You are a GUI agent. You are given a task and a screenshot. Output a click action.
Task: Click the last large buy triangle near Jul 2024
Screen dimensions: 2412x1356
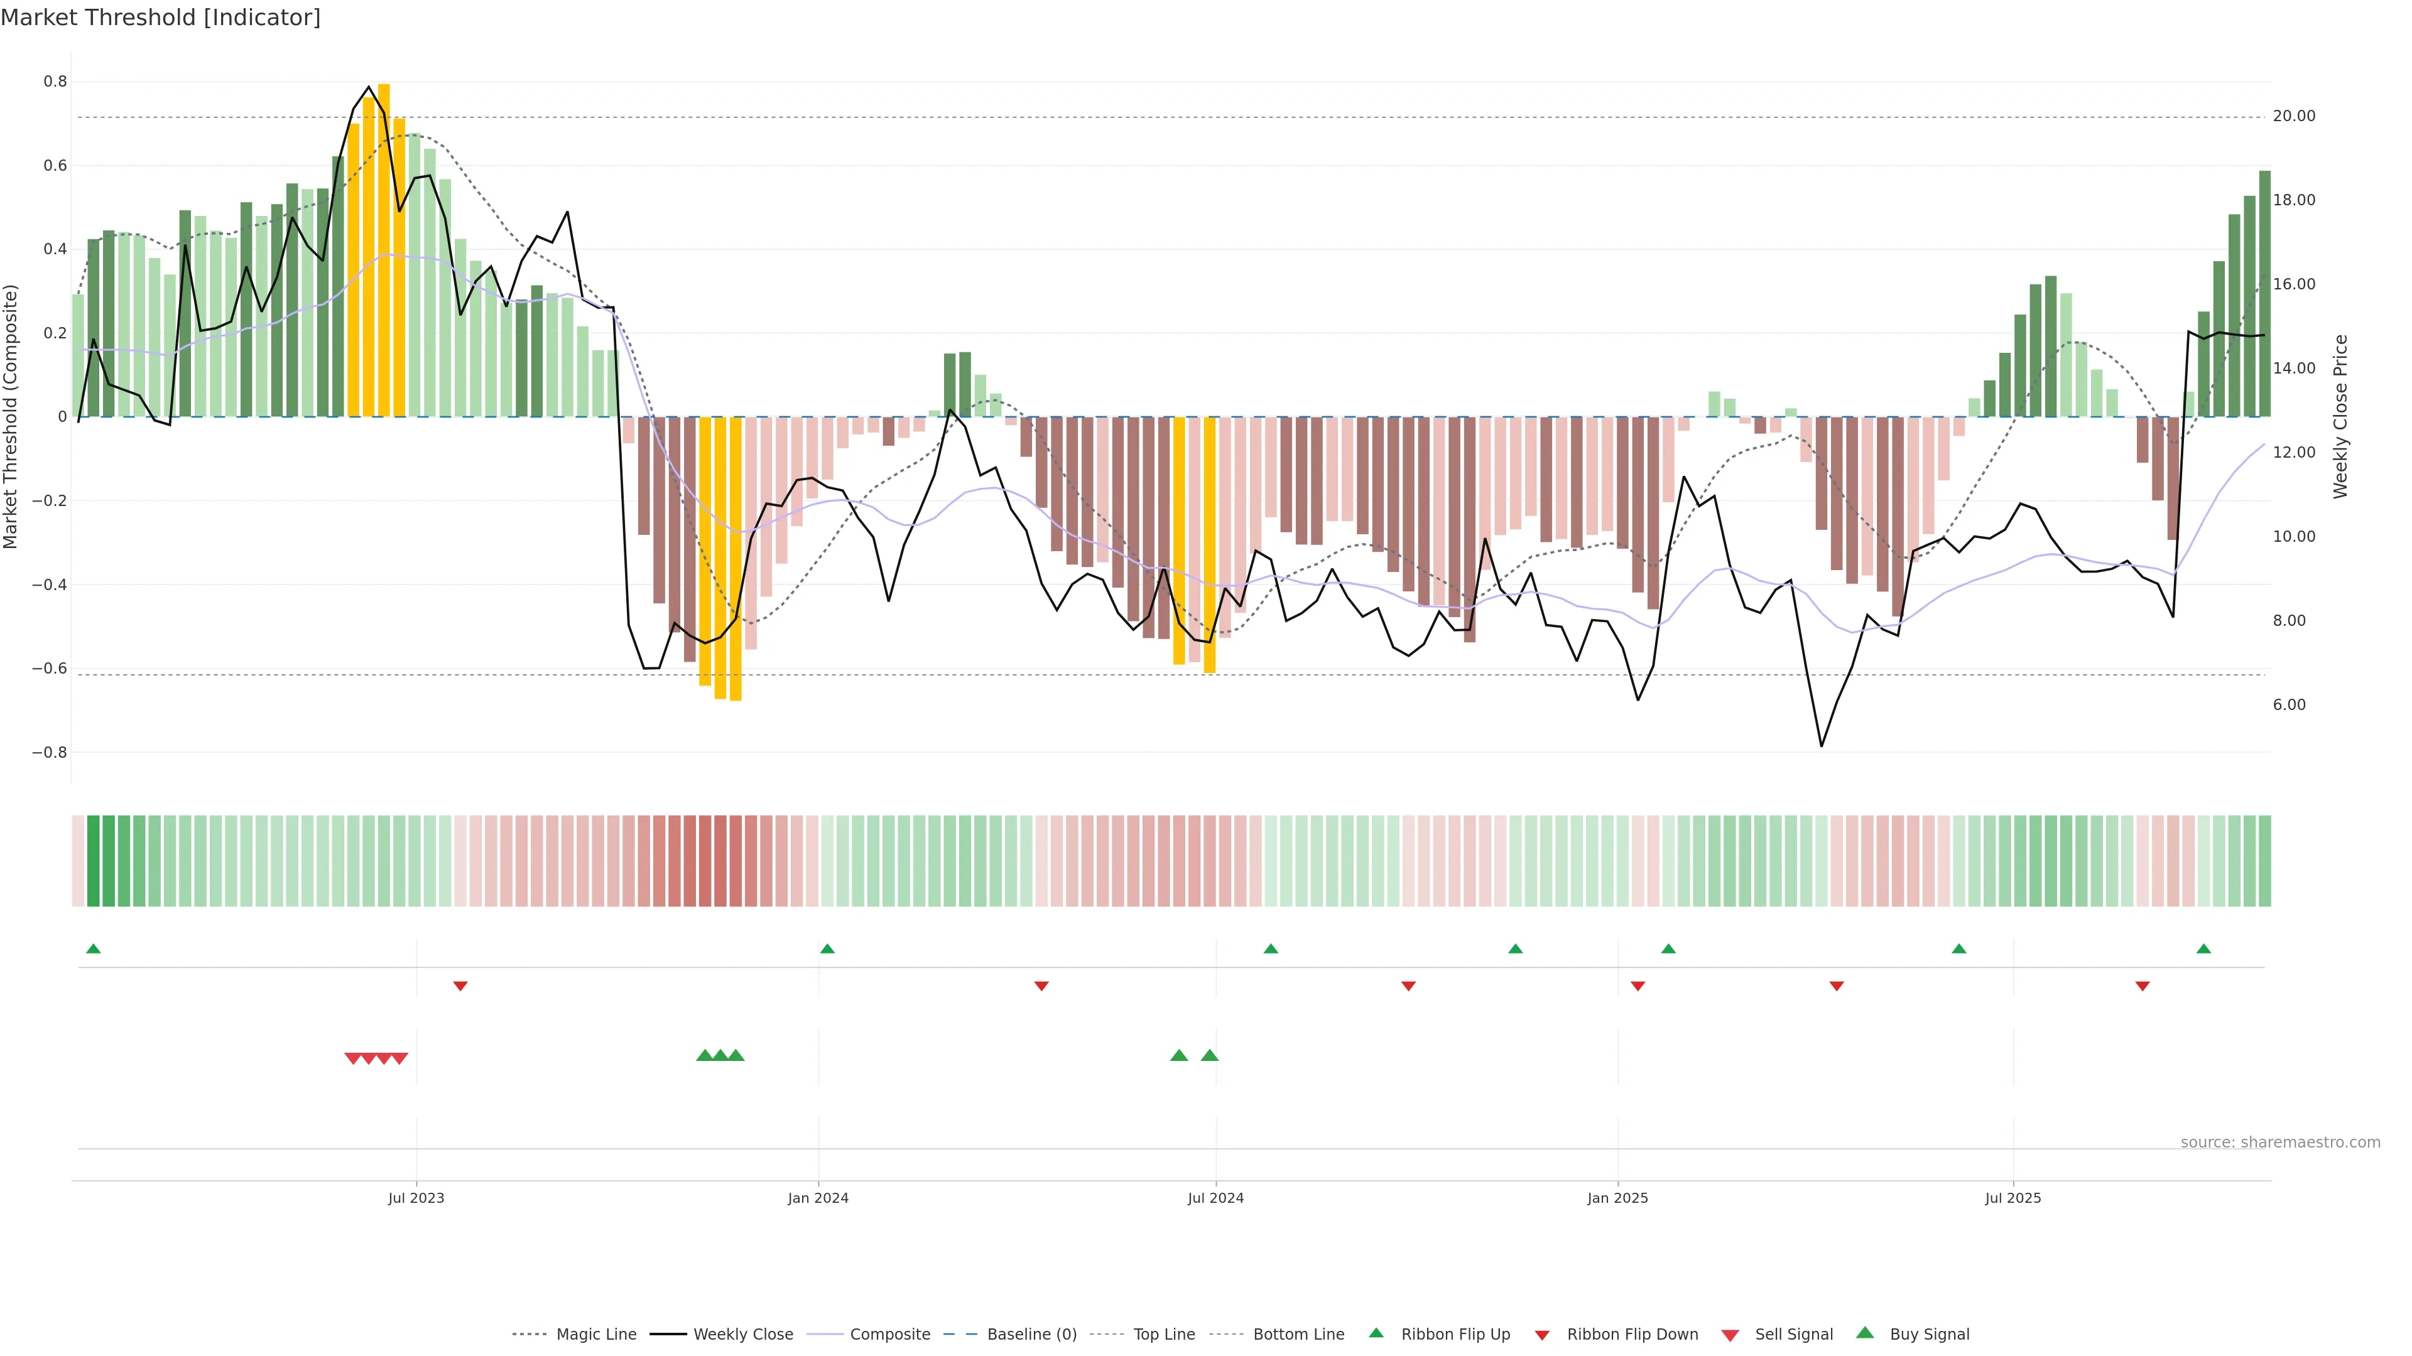click(1209, 1055)
